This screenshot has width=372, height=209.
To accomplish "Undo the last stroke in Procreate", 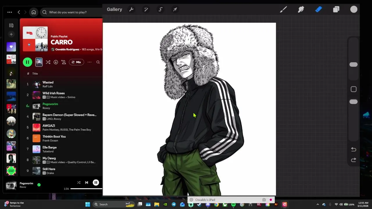I will [353, 149].
